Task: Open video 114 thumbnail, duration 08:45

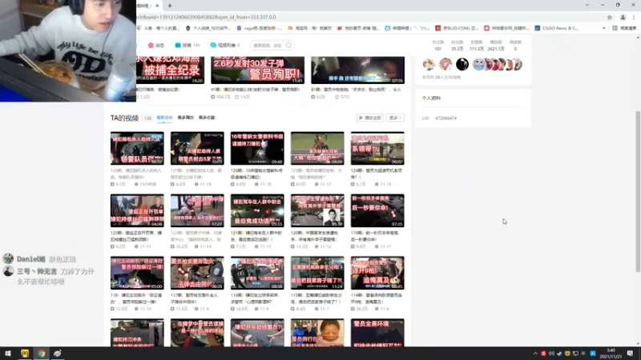Action: point(377,273)
